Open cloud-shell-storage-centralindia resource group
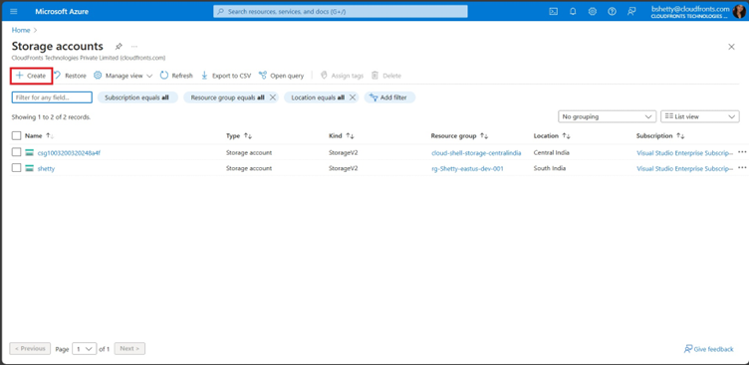This screenshot has height=365, width=749. pos(476,153)
